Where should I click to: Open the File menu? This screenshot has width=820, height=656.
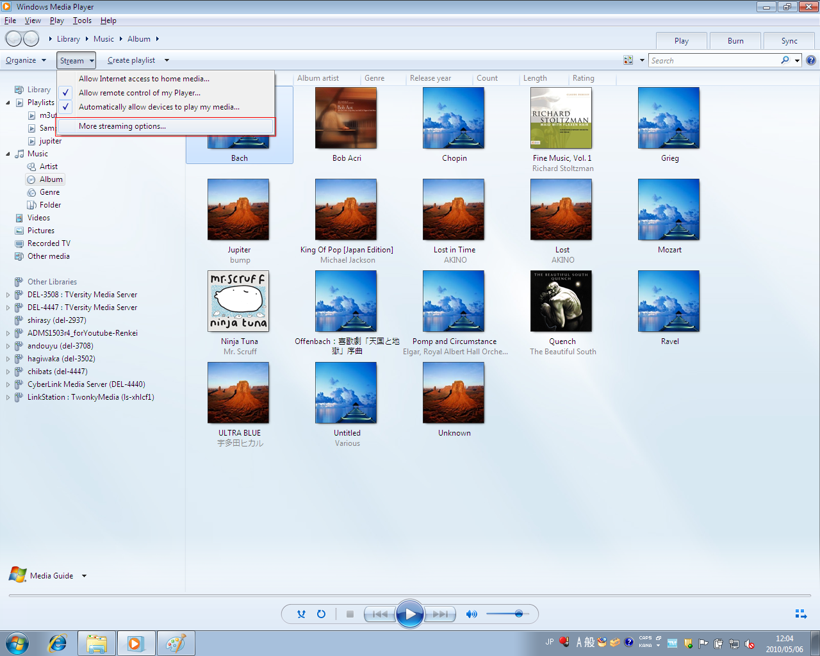coord(10,20)
